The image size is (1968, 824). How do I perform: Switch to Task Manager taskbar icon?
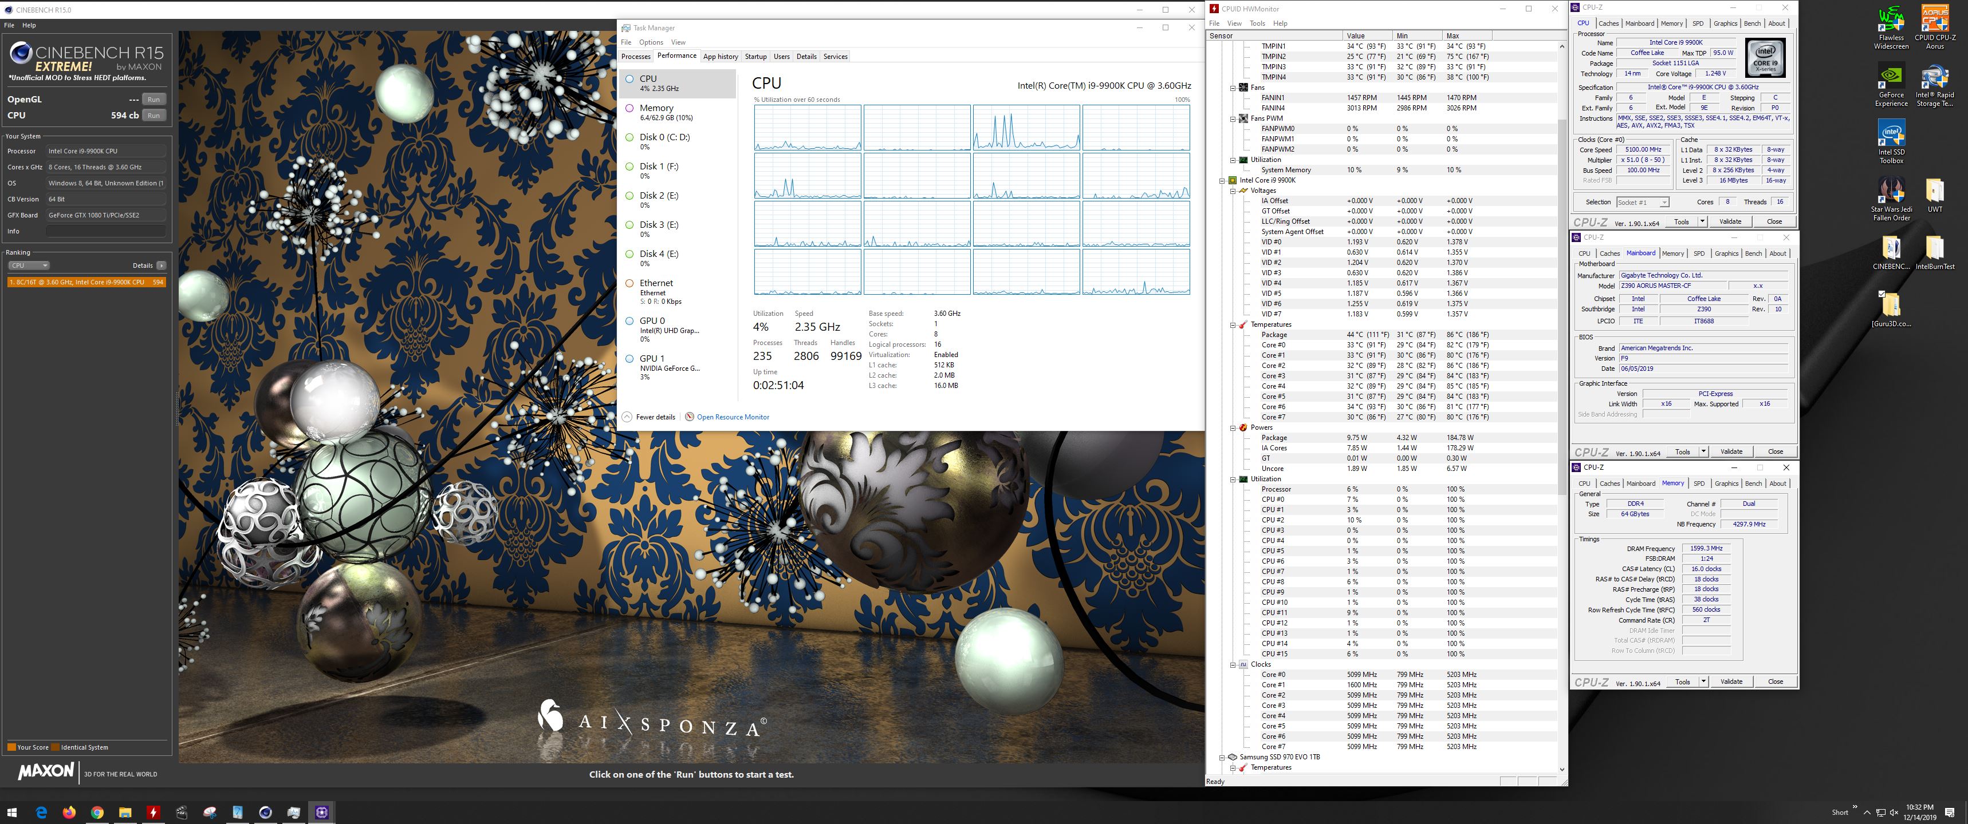[293, 813]
